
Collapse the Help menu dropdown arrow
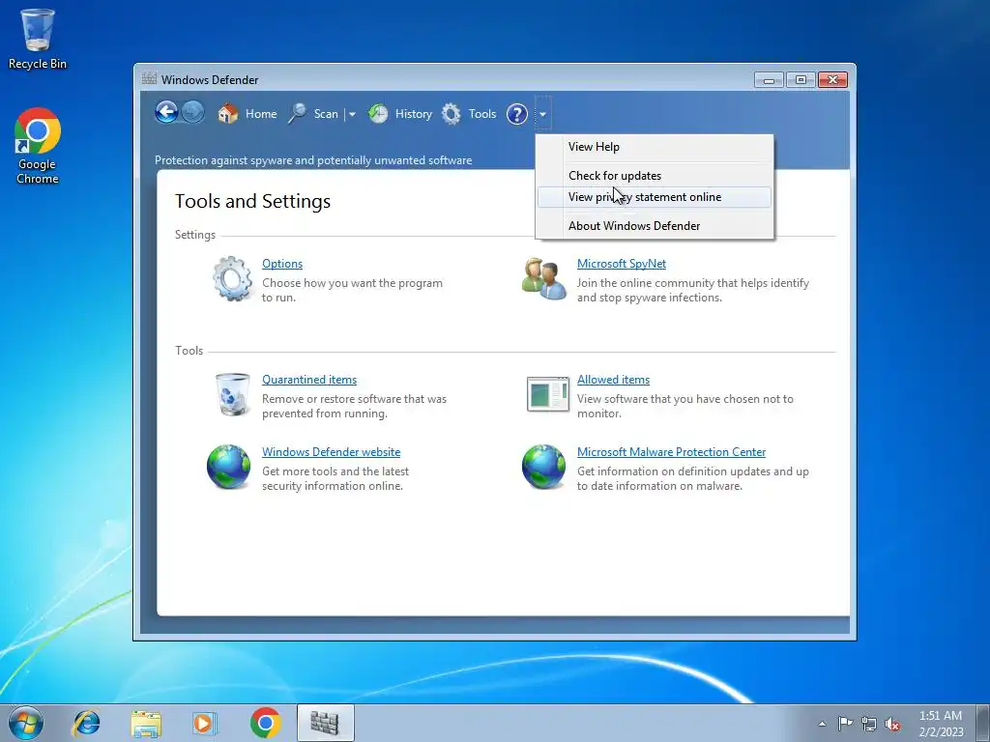click(x=542, y=114)
